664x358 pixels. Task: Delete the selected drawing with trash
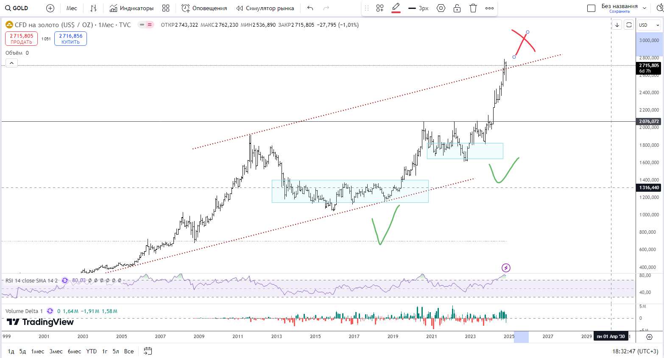click(x=473, y=8)
